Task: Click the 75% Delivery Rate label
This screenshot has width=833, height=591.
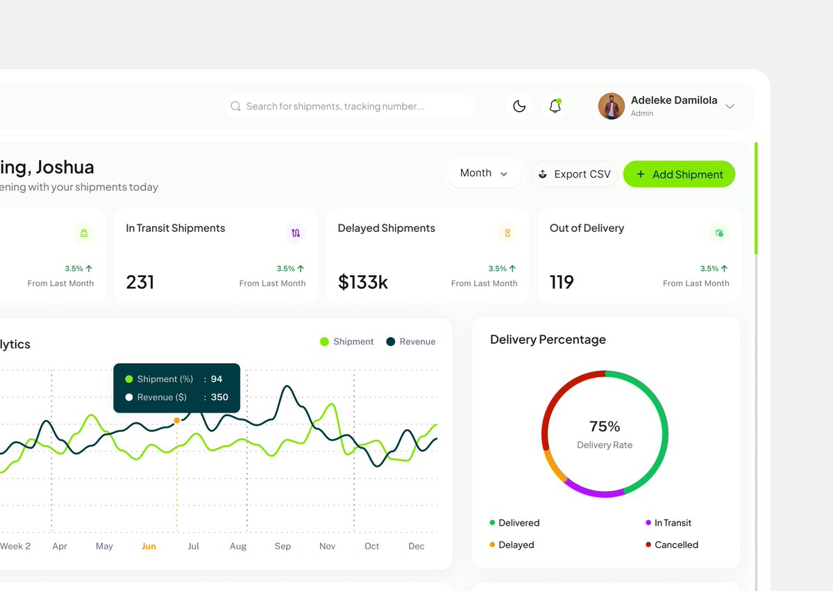Action: coord(605,434)
